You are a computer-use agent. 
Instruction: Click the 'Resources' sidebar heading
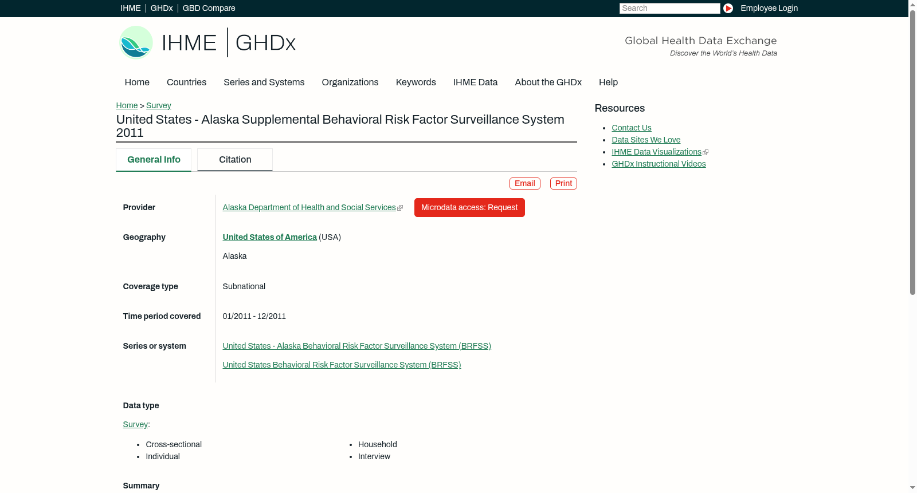coord(620,108)
